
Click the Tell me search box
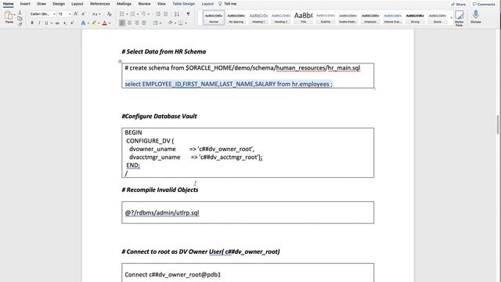(228, 4)
